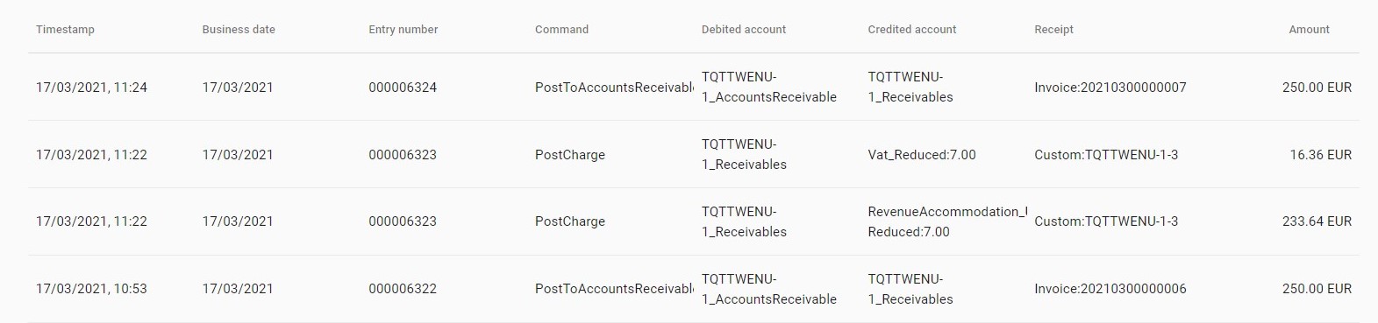Click the RevenueAccommodation credited account cell
This screenshot has width=1378, height=323.
[947, 221]
